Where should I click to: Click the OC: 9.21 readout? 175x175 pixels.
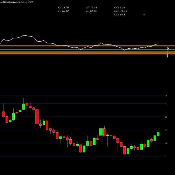coord(120,8)
